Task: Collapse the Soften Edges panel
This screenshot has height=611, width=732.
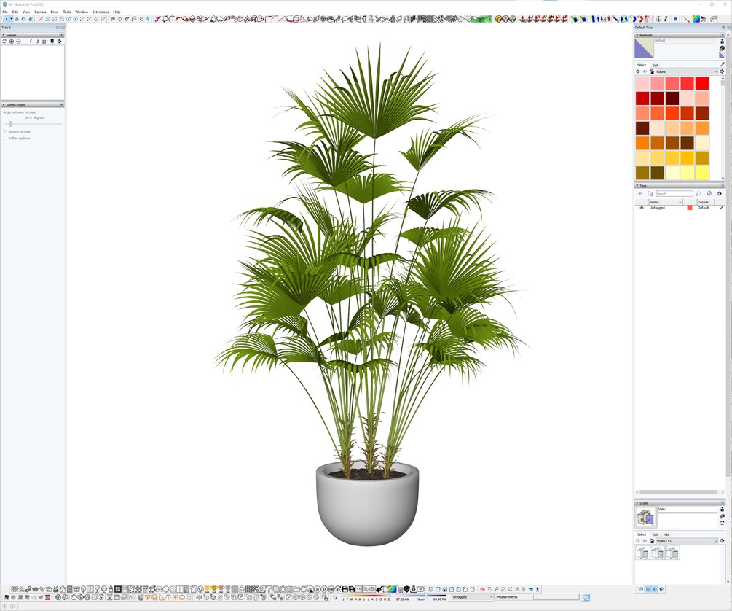Action: click(x=4, y=105)
